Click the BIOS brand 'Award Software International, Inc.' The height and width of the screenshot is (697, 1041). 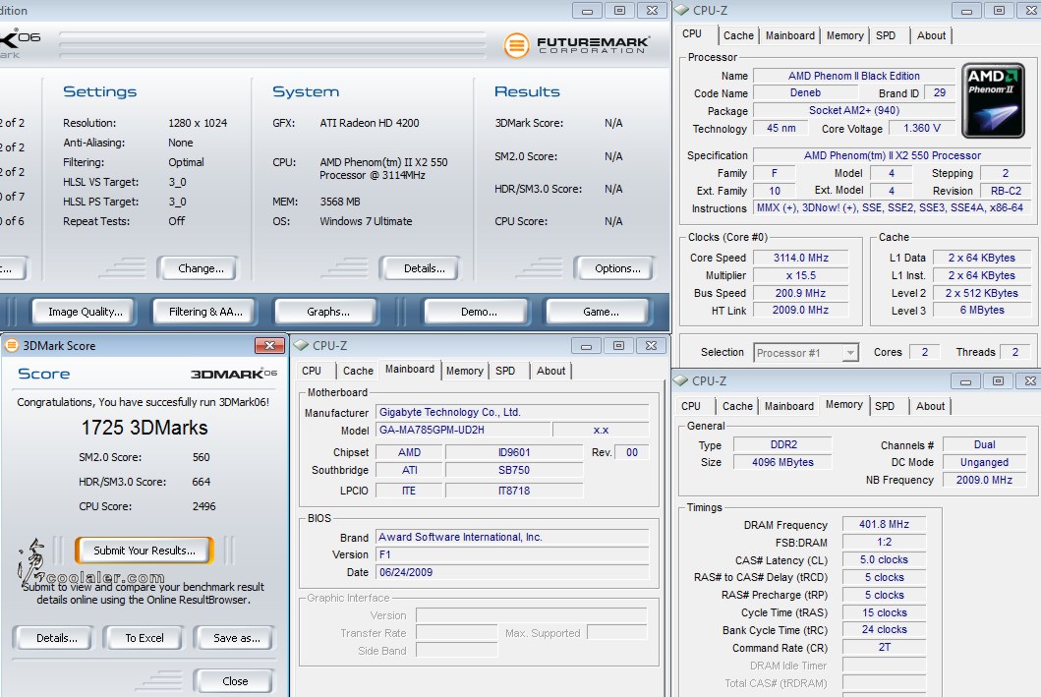(512, 537)
